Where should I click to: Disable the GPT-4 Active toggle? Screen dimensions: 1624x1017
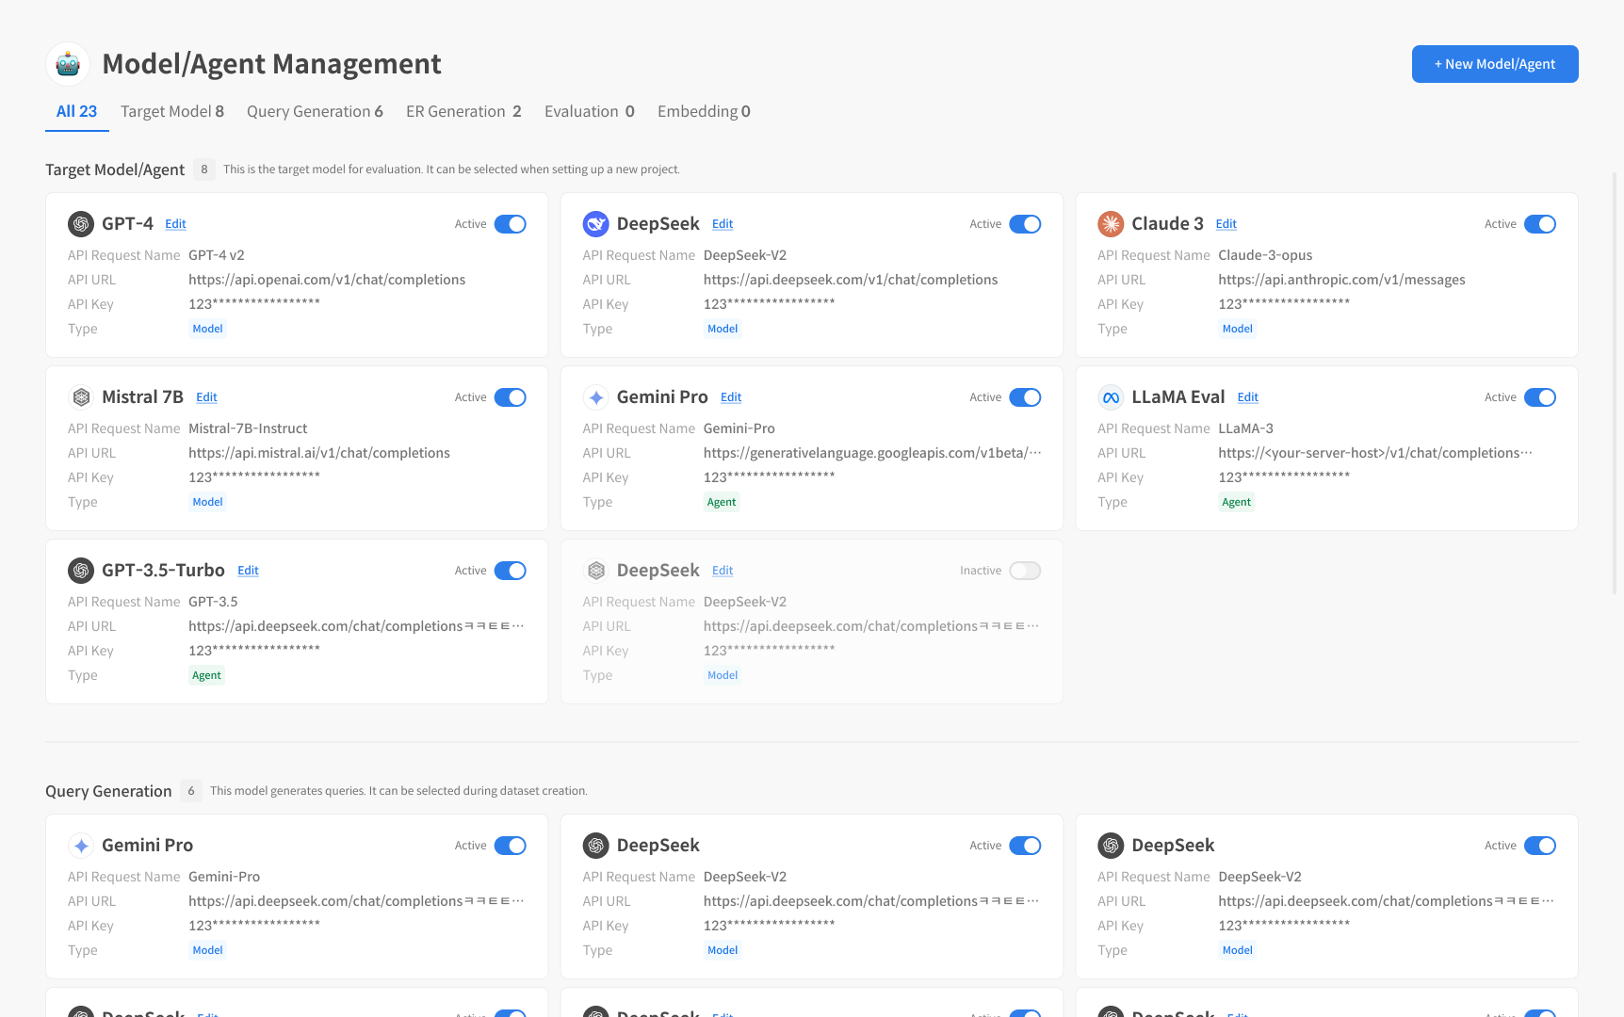click(510, 224)
